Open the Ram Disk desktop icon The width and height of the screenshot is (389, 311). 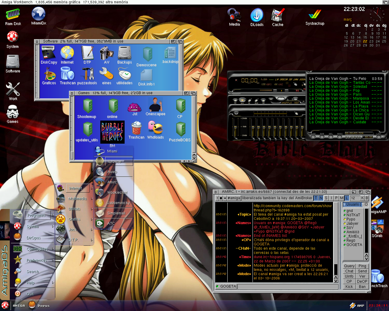(13, 15)
